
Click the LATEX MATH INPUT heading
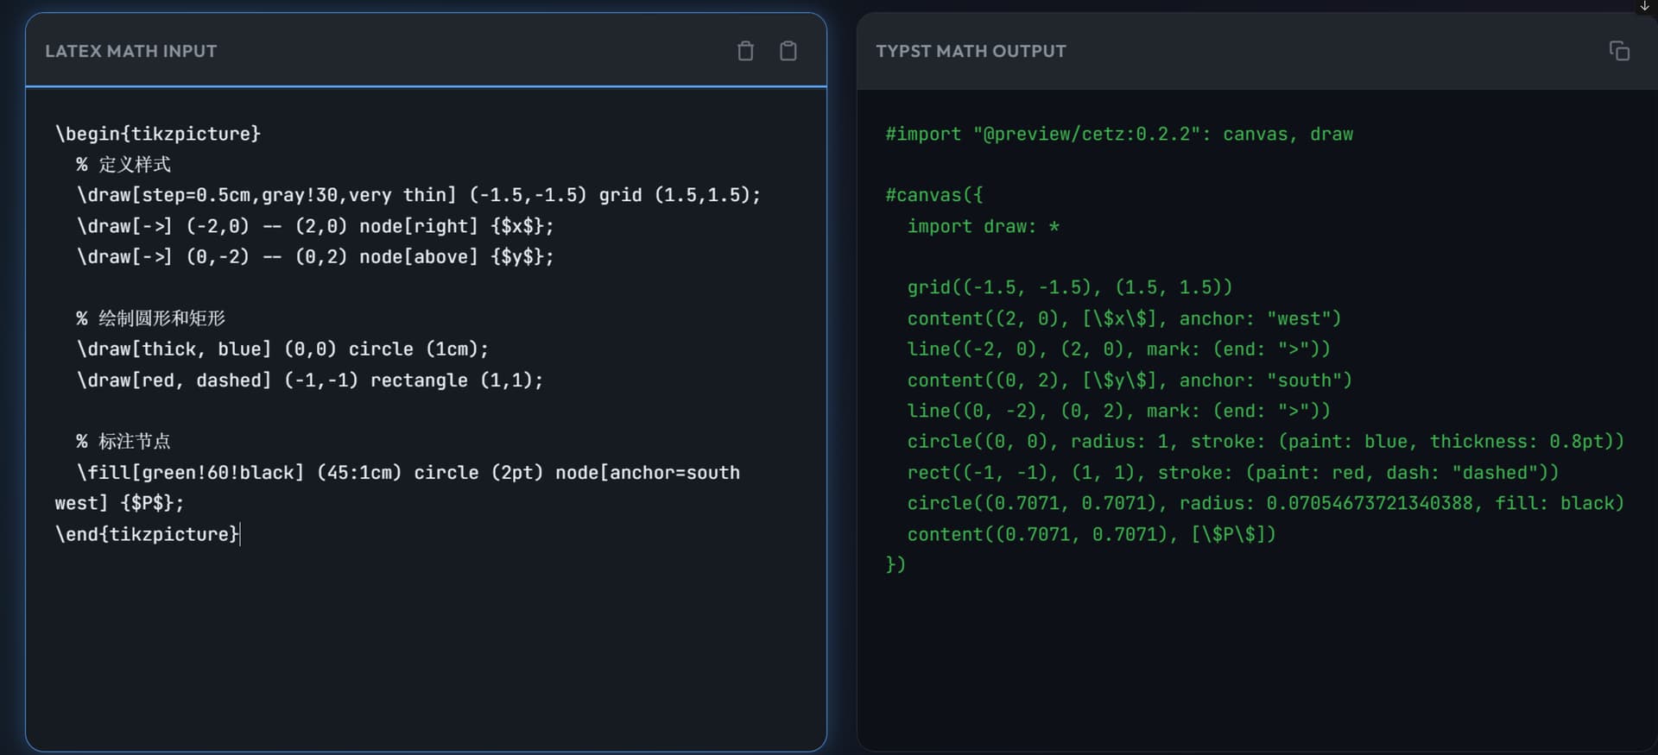point(131,52)
